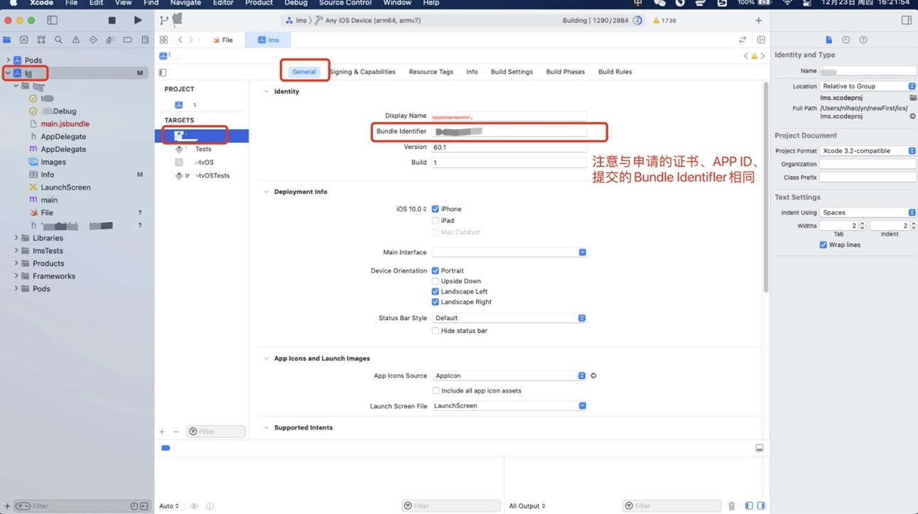Click the Bundle Identifier field
Screen dimensions: 918x514
509,131
